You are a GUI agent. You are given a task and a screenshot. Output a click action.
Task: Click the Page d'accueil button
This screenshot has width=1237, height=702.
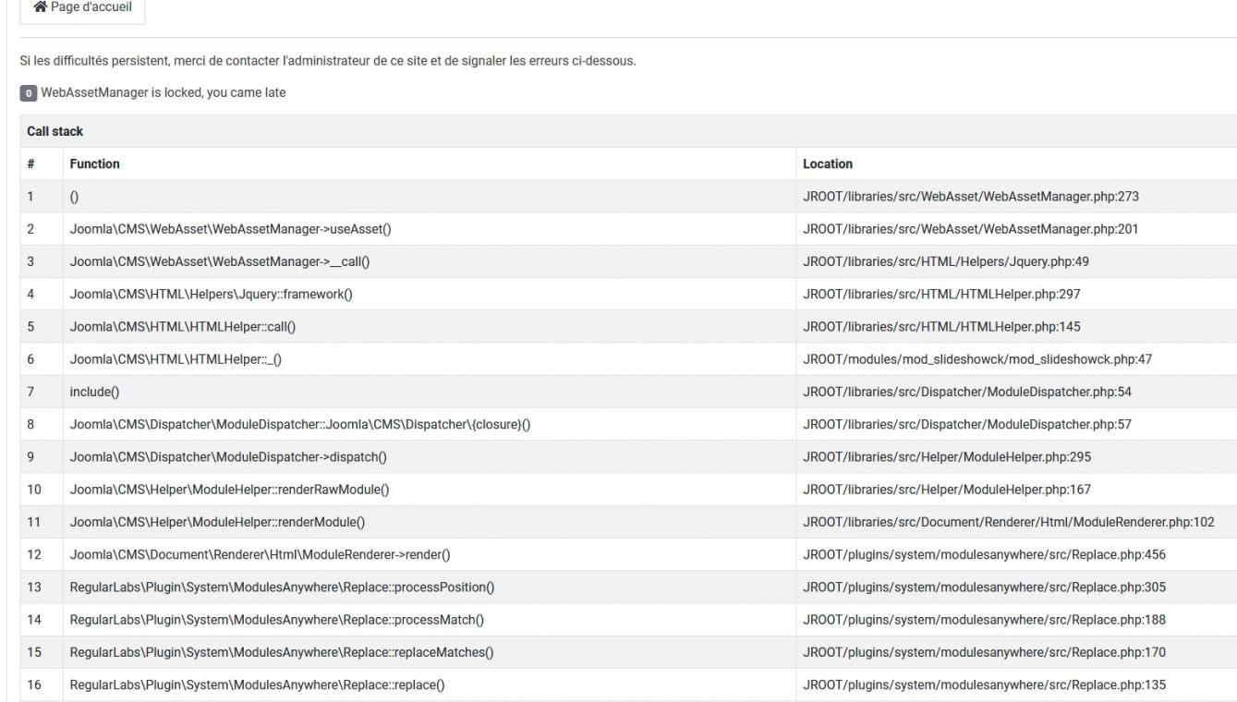82,7
